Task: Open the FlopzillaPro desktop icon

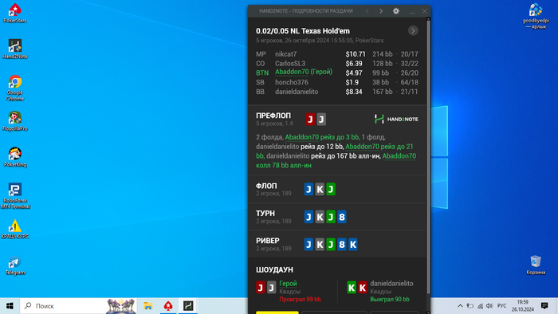Action: pyautogui.click(x=15, y=121)
